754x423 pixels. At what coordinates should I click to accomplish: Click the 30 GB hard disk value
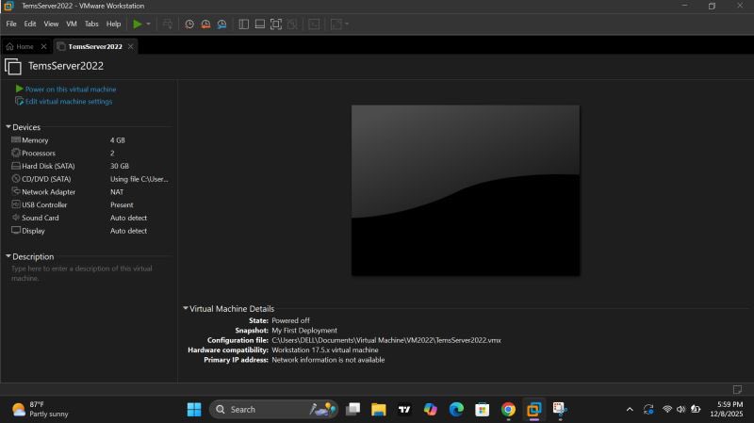pyautogui.click(x=120, y=167)
